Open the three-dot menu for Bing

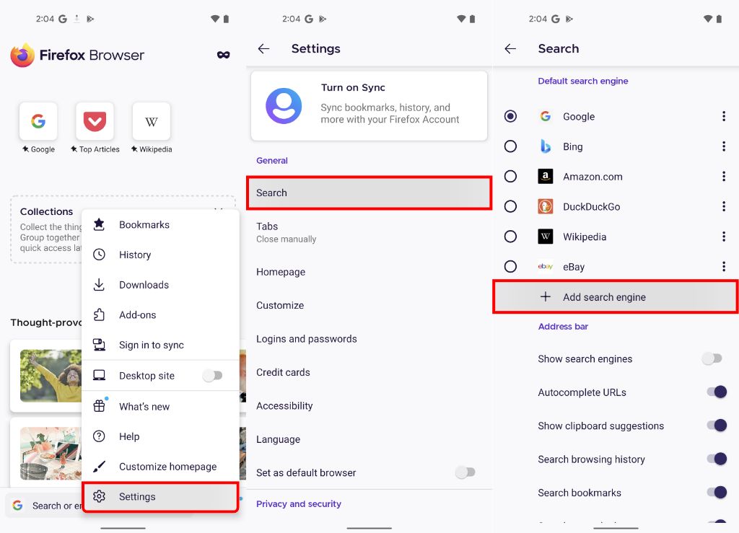tap(724, 146)
